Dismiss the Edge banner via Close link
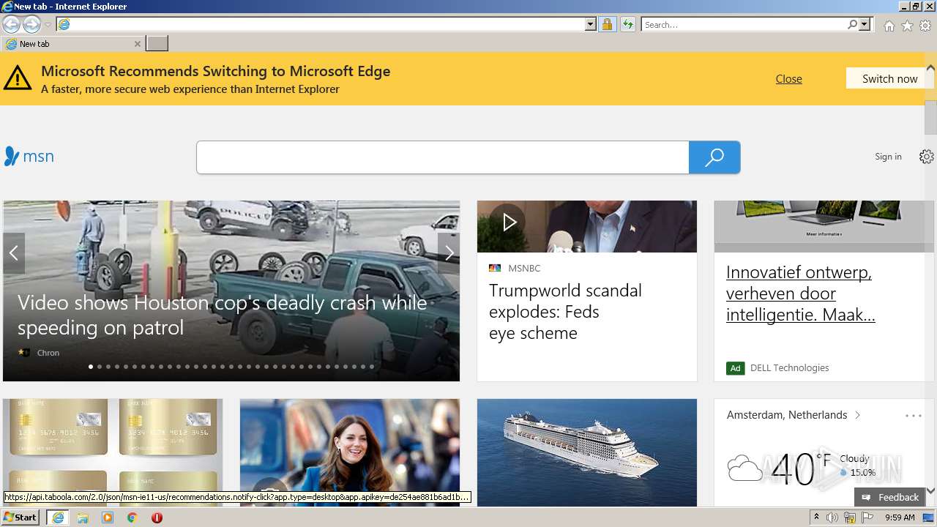Image resolution: width=937 pixels, height=527 pixels. coord(788,79)
